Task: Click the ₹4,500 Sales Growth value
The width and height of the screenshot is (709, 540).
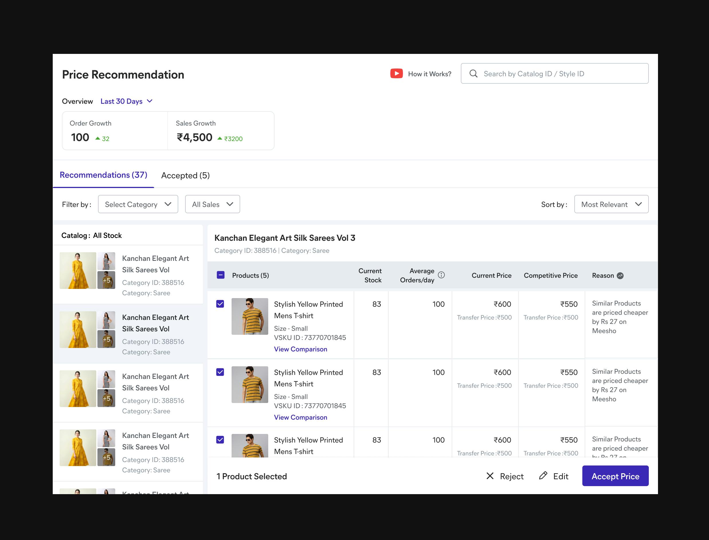Action: point(194,138)
